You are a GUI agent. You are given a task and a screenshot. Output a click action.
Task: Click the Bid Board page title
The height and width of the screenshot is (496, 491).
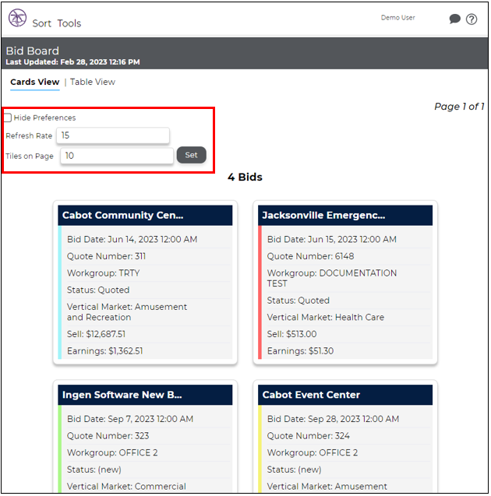point(33,51)
